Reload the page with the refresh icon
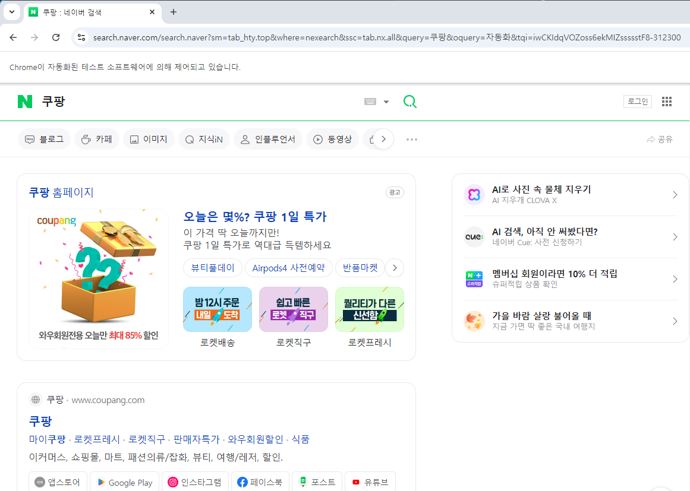 coord(56,37)
